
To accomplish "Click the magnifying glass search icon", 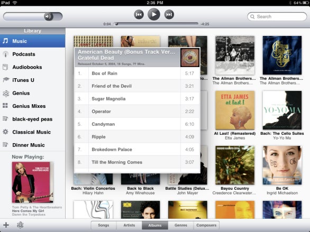I will click(252, 16).
